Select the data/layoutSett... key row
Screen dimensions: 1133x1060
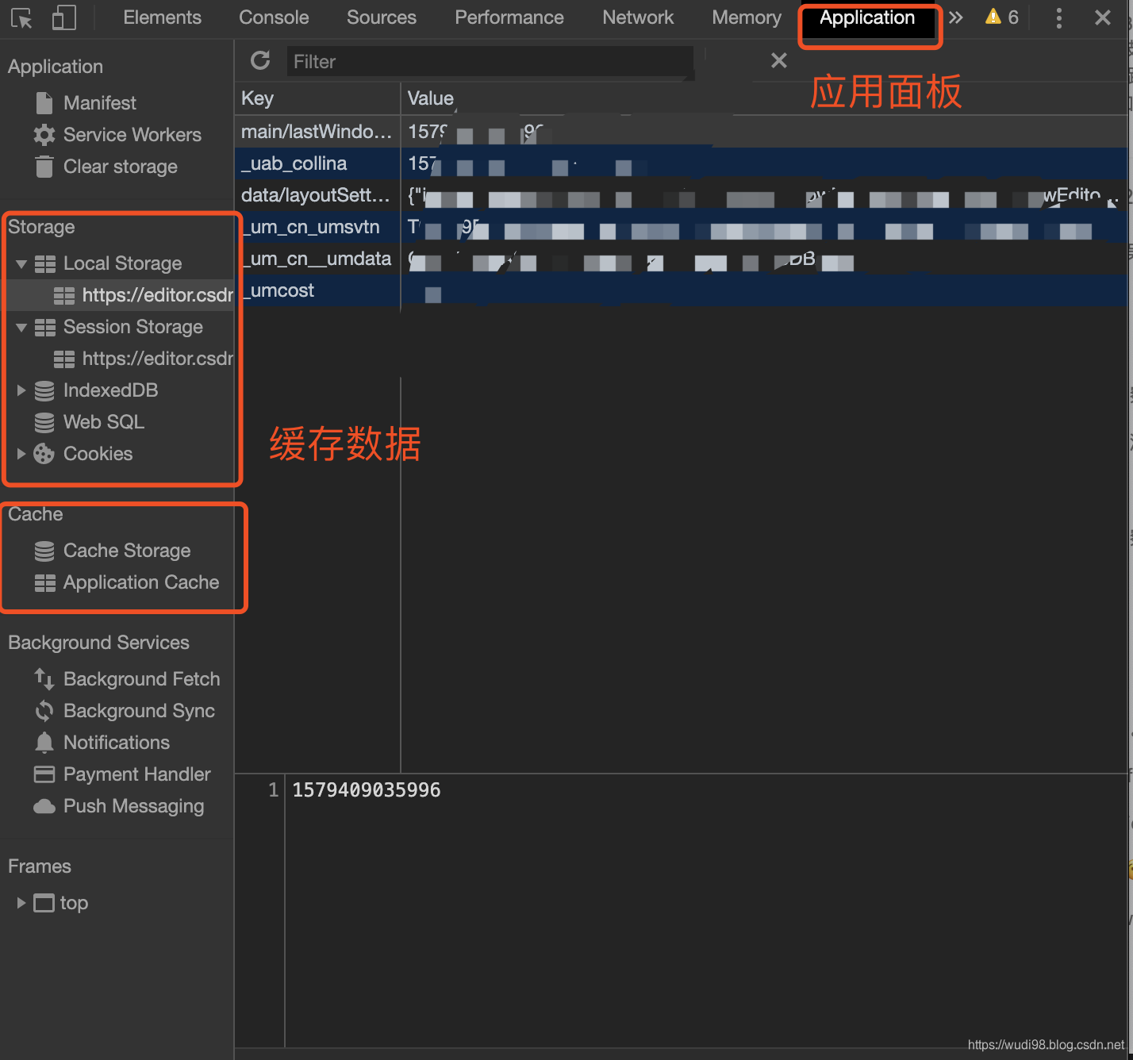[681, 195]
